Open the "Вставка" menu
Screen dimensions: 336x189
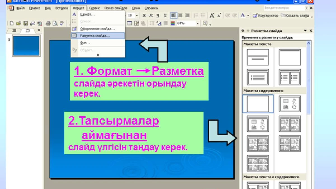click(x=62, y=8)
